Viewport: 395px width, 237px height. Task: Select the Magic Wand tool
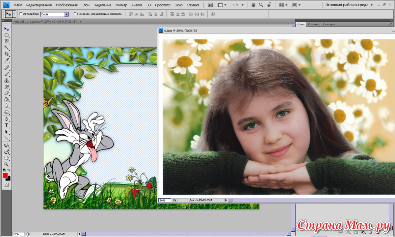[6, 48]
